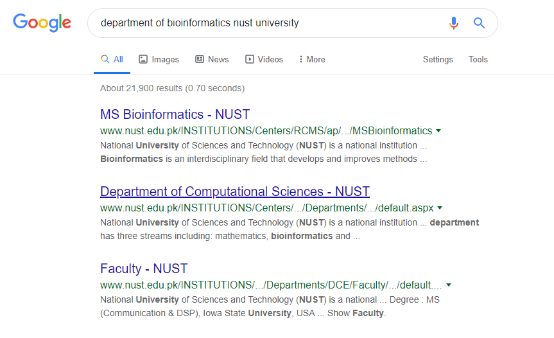Image resolution: width=554 pixels, height=338 pixels.
Task: Click the Videos tab play icon
Action: 250,59
